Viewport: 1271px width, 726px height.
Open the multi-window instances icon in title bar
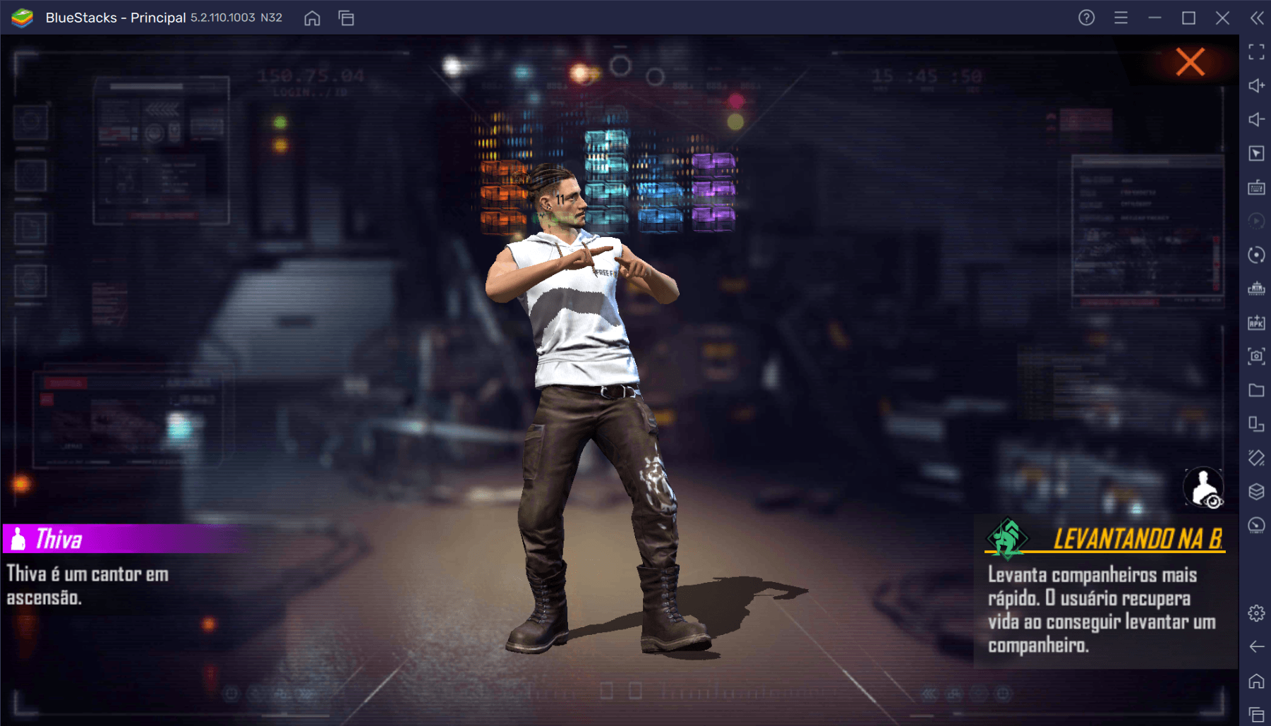pos(347,18)
